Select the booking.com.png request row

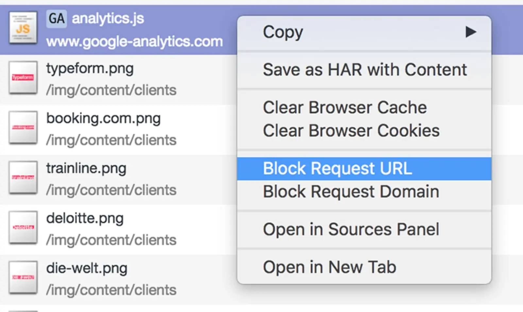coord(131,129)
